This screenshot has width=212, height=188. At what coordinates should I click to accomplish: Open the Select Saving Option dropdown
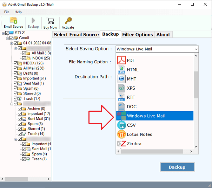(196, 49)
